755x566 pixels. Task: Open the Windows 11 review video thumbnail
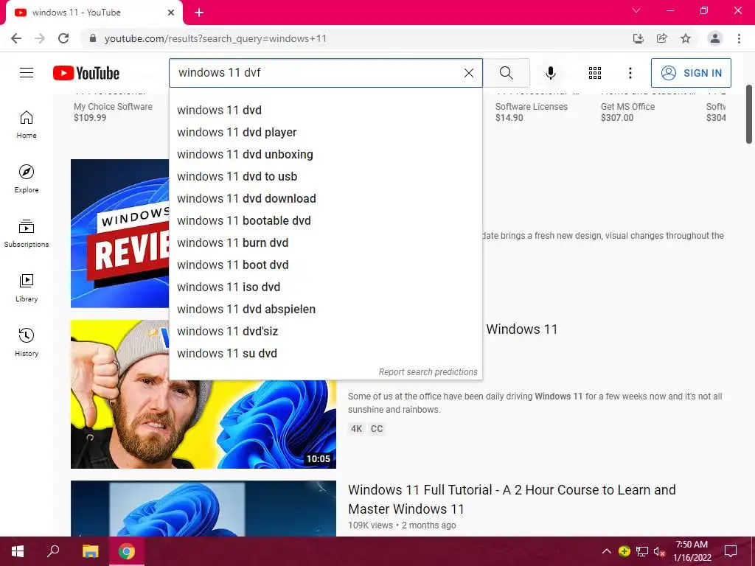pyautogui.click(x=120, y=234)
